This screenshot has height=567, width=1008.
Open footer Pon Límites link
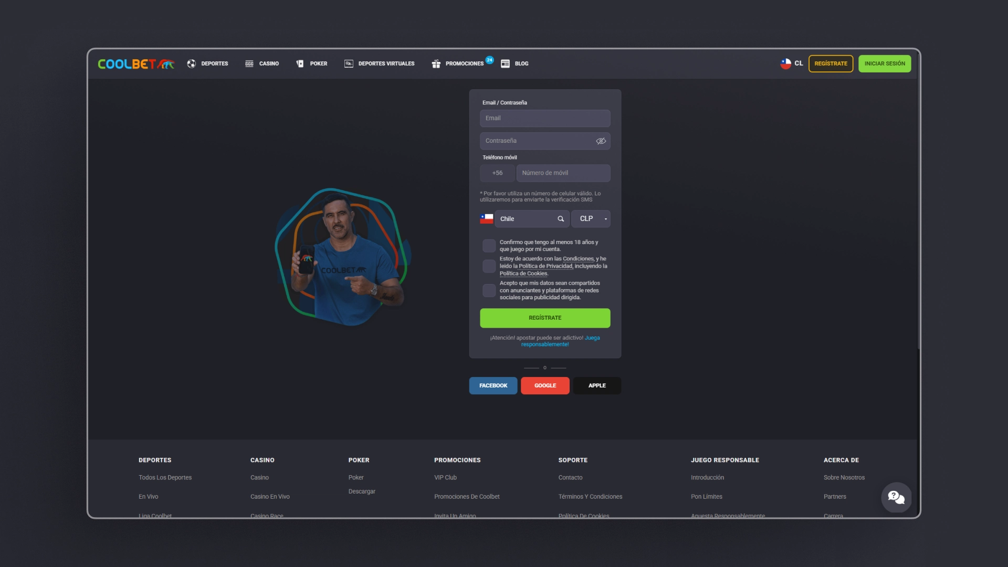[x=706, y=497]
